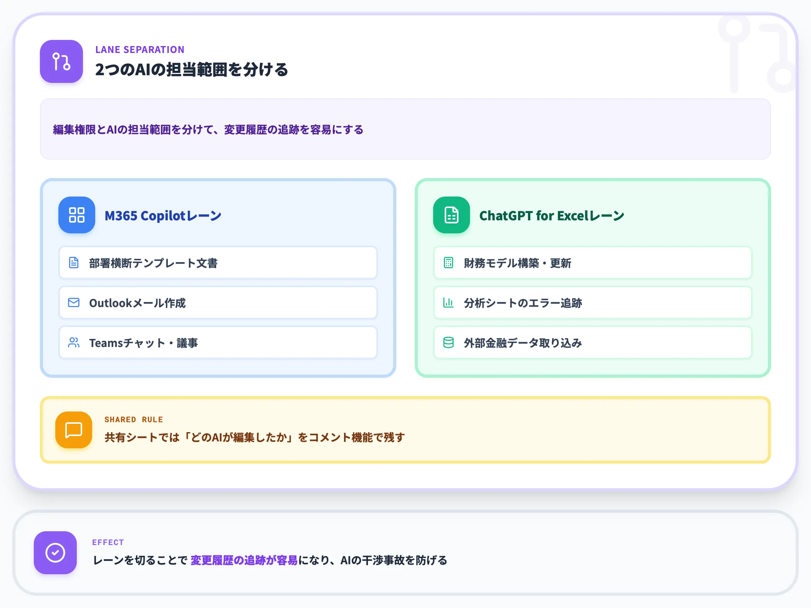The width and height of the screenshot is (811, 608).
Task: Select the 分析シートのエラー追跡 row
Action: point(593,303)
